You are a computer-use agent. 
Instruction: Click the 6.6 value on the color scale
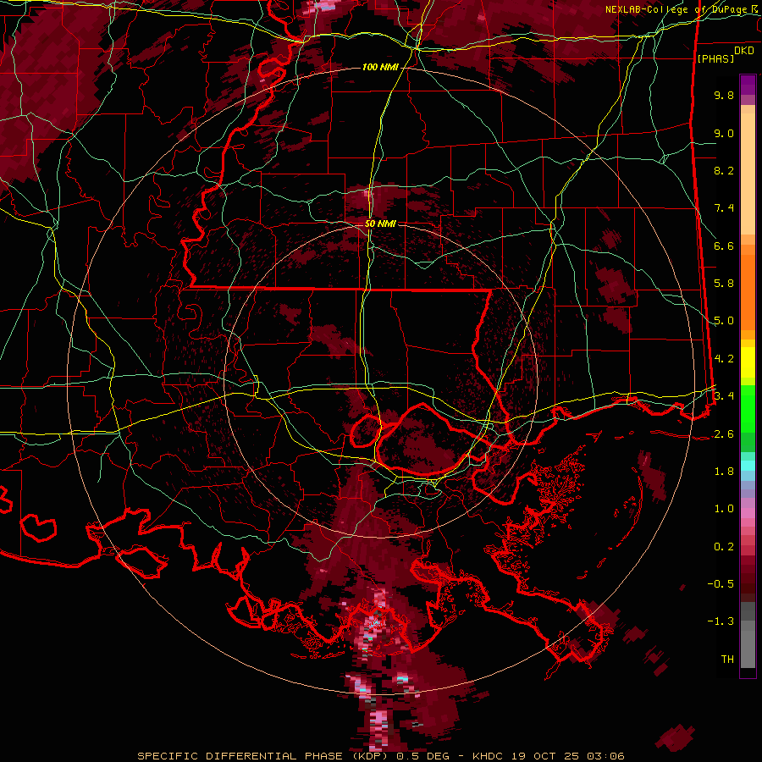tap(724, 246)
